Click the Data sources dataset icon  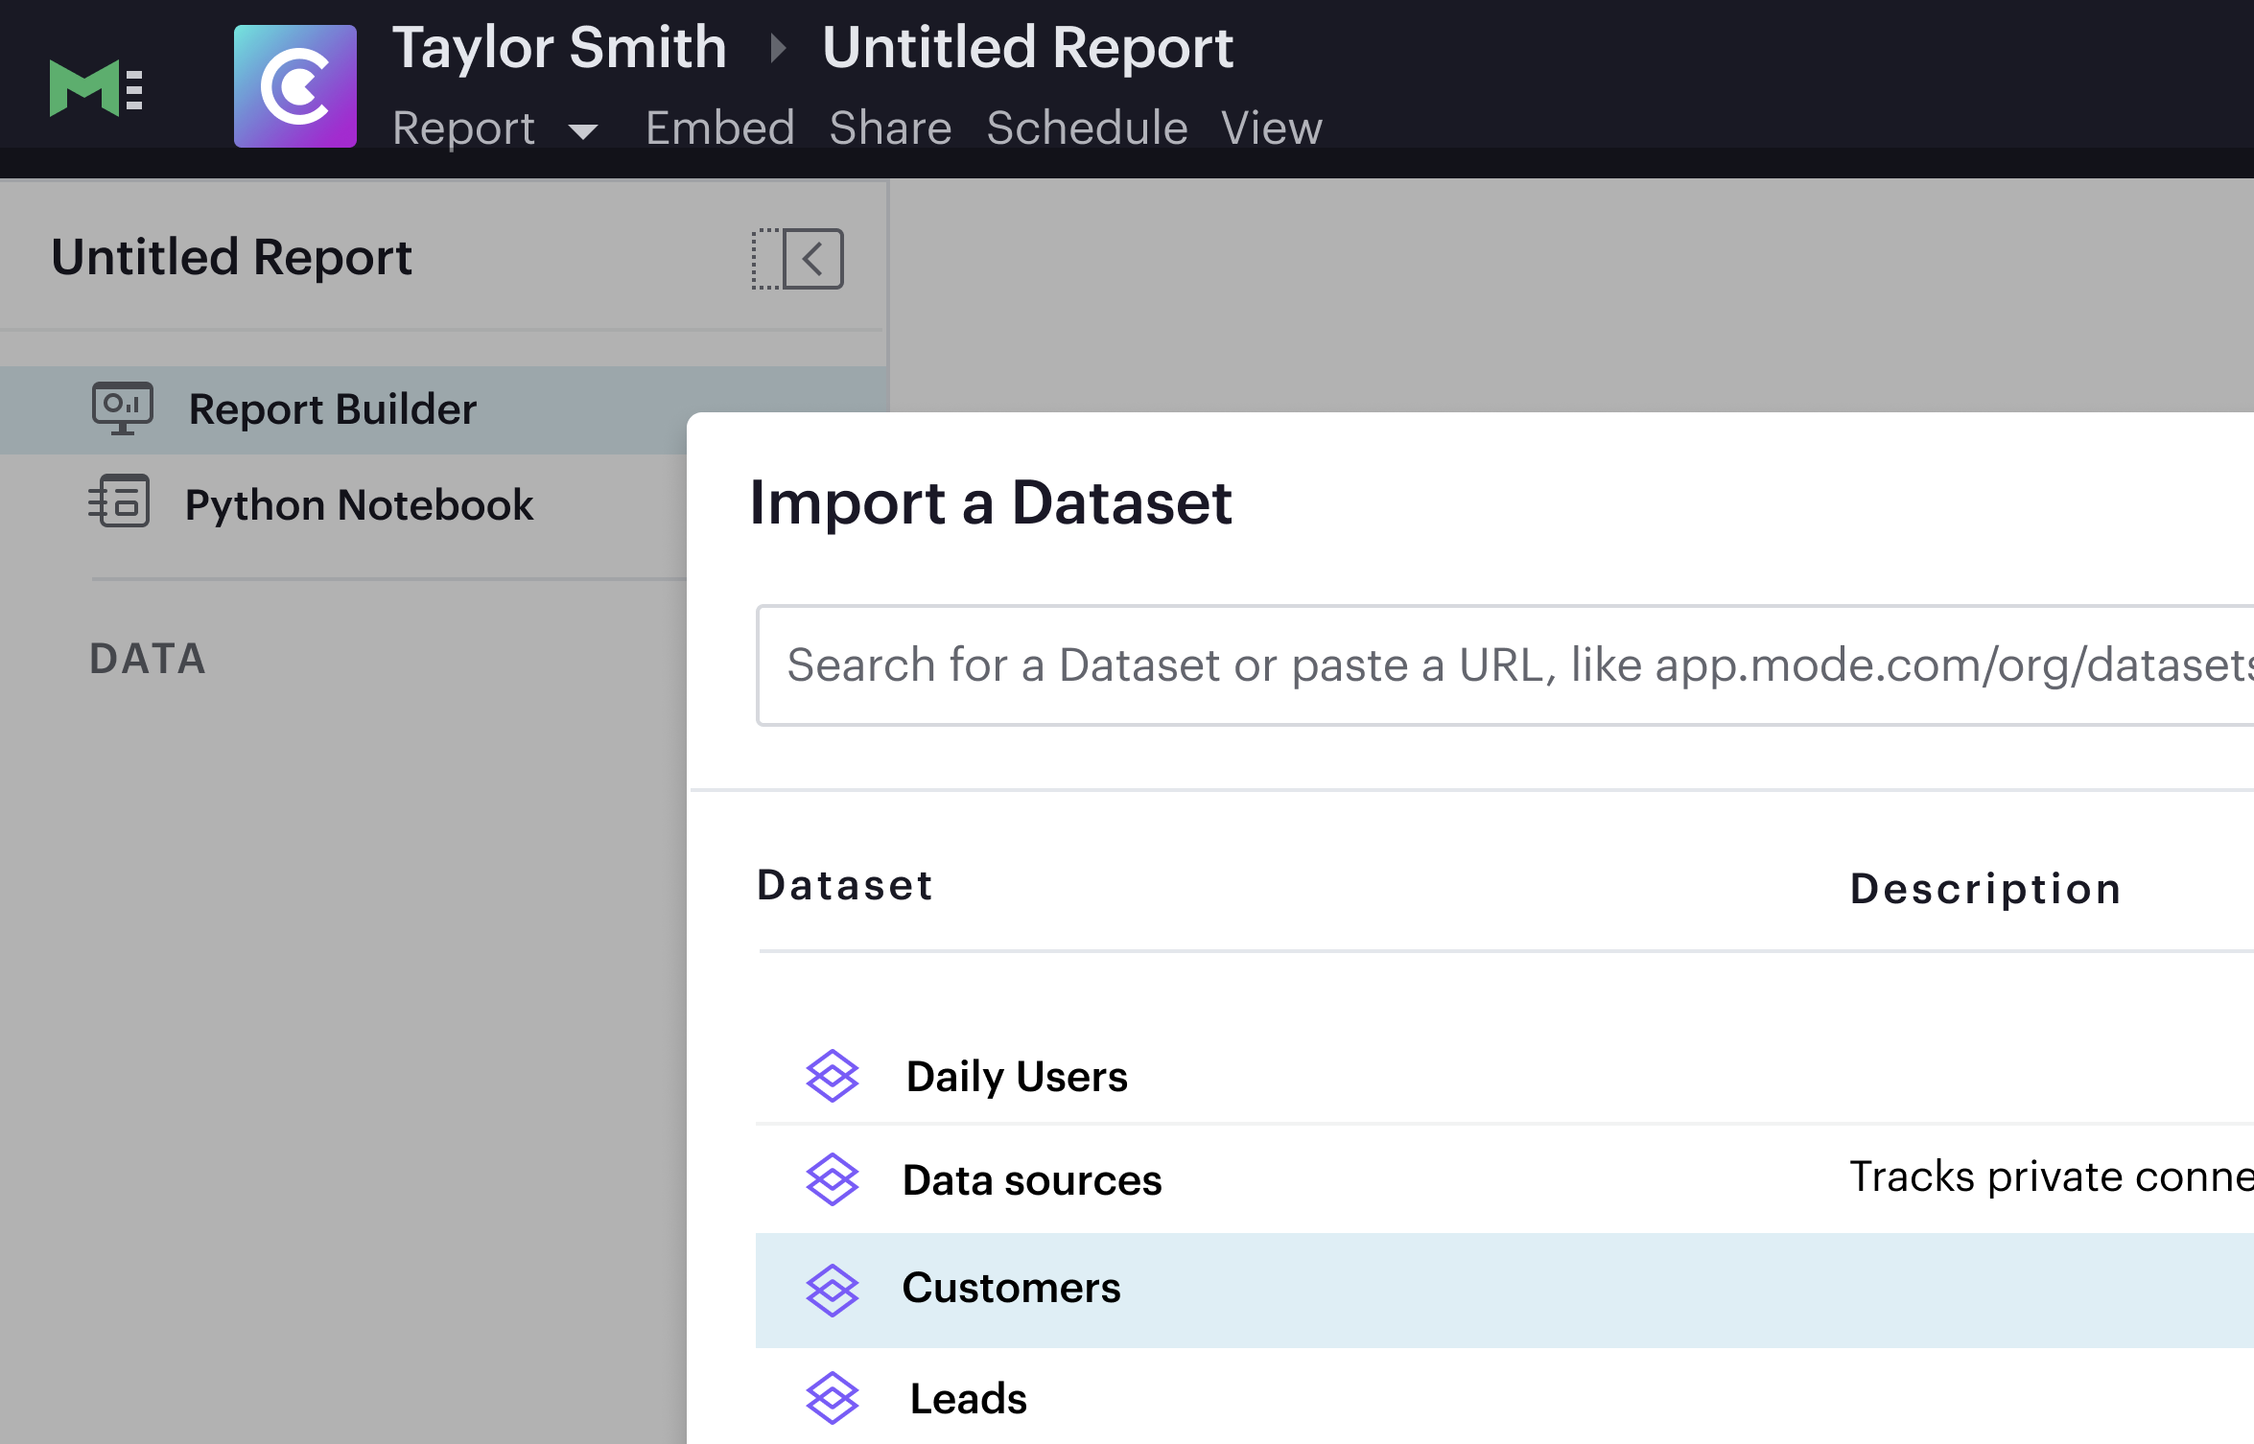[x=832, y=1178]
